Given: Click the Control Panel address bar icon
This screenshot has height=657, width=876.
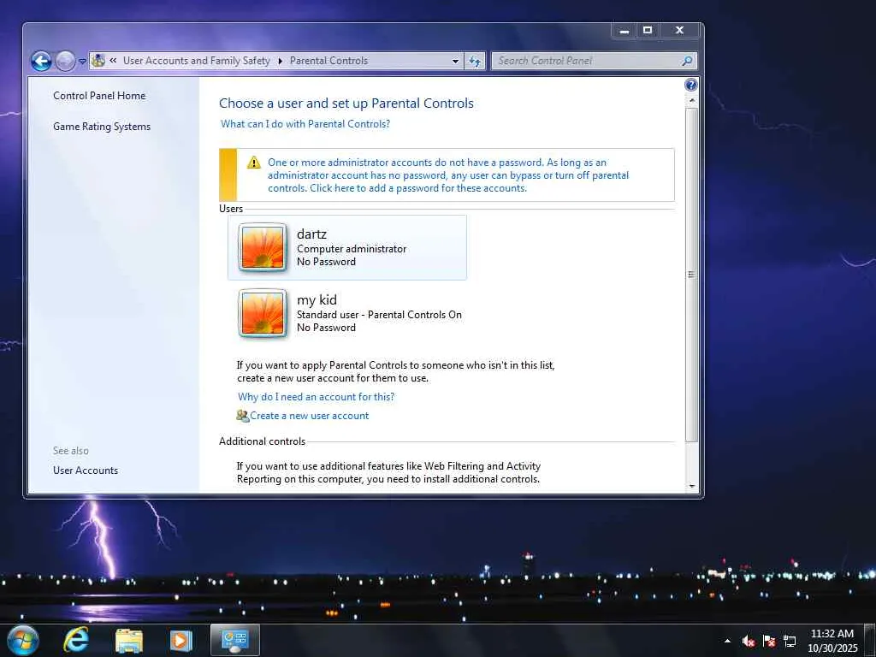Looking at the screenshot, I should click(98, 61).
